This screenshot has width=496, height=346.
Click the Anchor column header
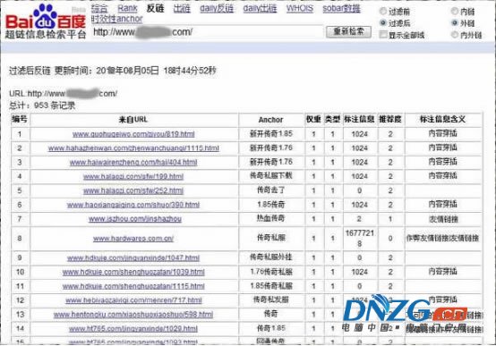point(270,120)
